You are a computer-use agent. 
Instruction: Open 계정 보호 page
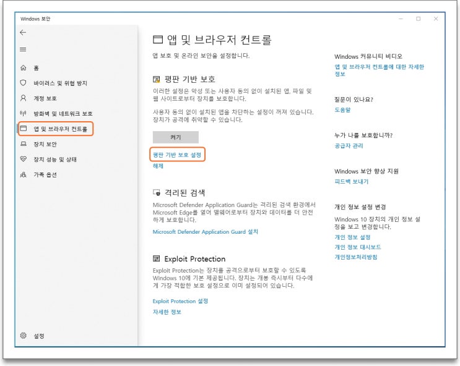[45, 98]
